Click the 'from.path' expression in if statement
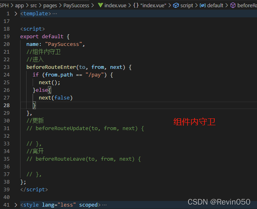257x209 pixels. pyautogui.click(x=59, y=75)
